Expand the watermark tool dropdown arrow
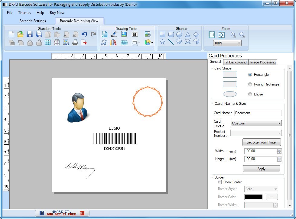This screenshot has height=219, width=296. (x=139, y=43)
